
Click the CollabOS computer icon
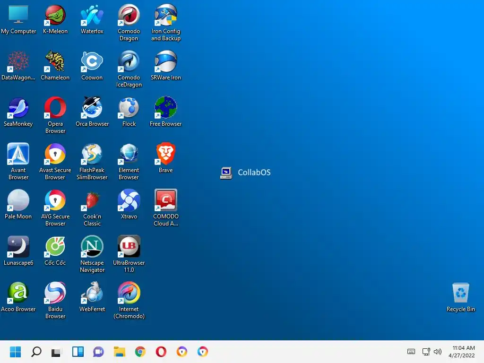point(226,173)
